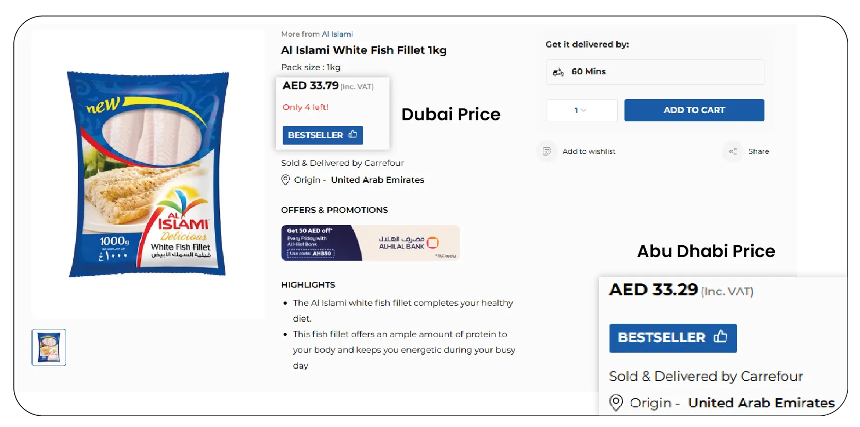Select the 60 Mins delivery option
This screenshot has width=860, height=427.
point(654,72)
